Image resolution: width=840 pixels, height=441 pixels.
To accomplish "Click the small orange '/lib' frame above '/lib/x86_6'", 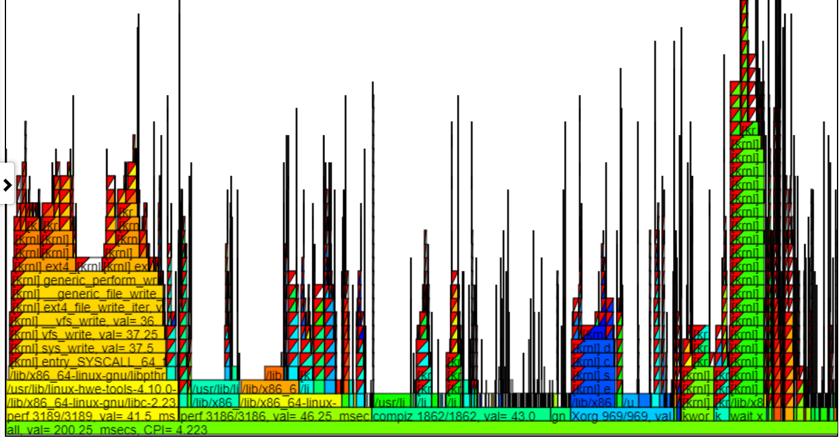I will pyautogui.click(x=274, y=374).
